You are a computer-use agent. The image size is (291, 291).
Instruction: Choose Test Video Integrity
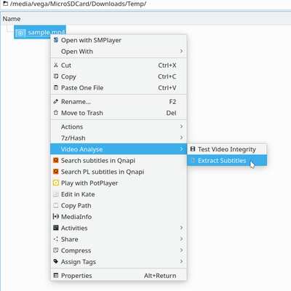[227, 149]
